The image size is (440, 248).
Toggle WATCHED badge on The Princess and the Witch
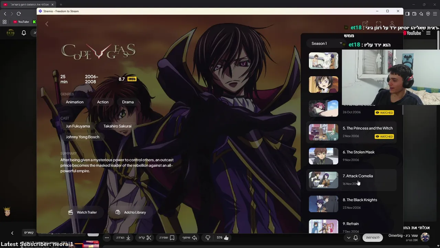point(384,136)
